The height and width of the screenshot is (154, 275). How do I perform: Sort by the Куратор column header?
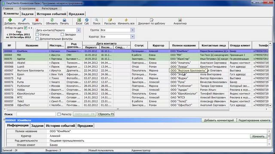(159, 45)
